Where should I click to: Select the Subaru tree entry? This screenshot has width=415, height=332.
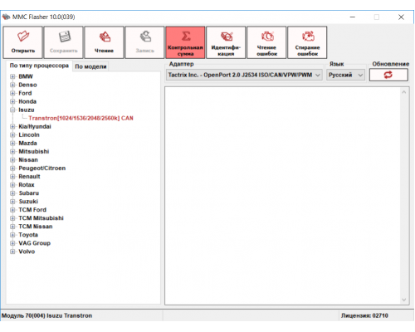pos(29,193)
